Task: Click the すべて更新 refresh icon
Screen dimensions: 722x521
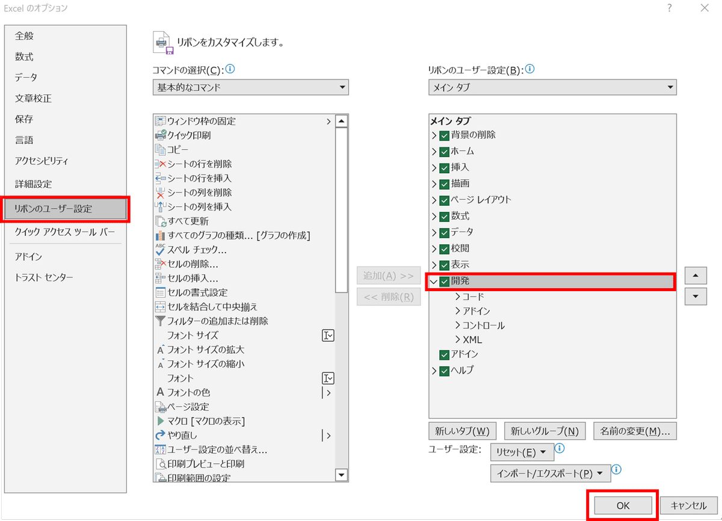Action: (160, 221)
